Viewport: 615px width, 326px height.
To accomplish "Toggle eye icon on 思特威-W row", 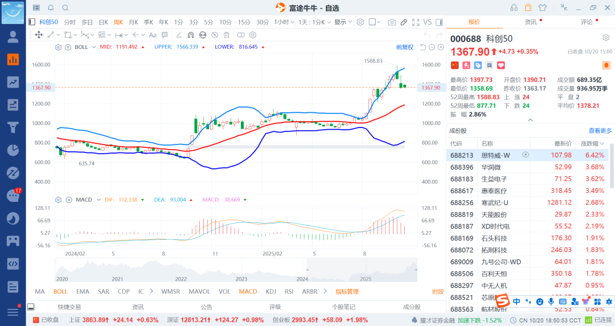I will pos(526,155).
